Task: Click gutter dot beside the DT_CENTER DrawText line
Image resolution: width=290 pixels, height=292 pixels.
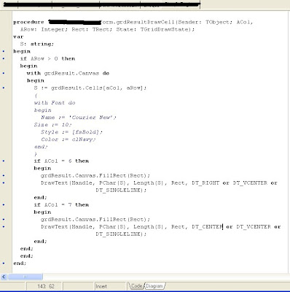Action: pos(4,226)
